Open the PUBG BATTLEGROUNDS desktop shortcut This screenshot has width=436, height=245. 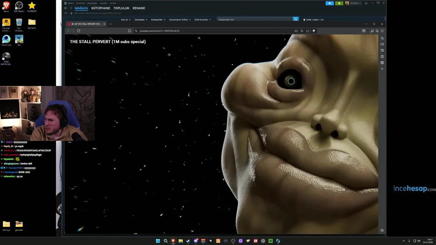pyautogui.click(x=6, y=59)
